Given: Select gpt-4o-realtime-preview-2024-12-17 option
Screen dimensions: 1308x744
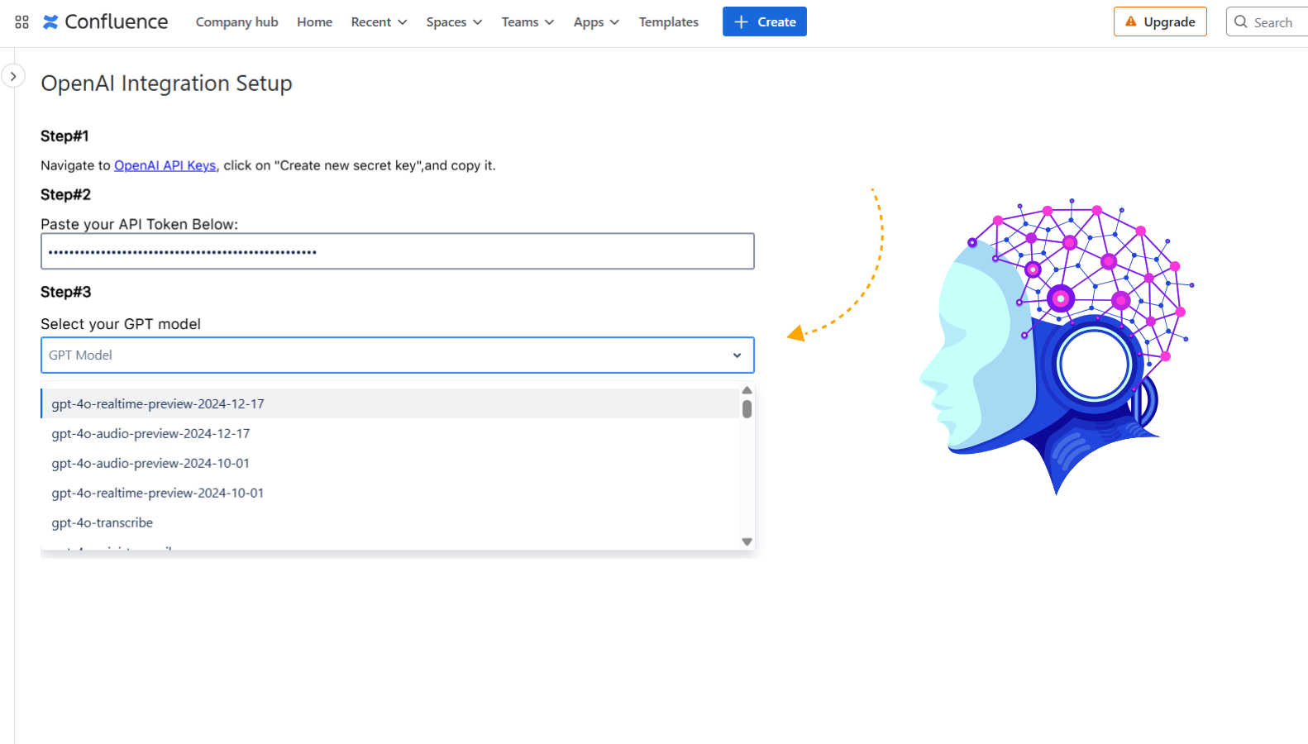Looking at the screenshot, I should pyautogui.click(x=390, y=403).
